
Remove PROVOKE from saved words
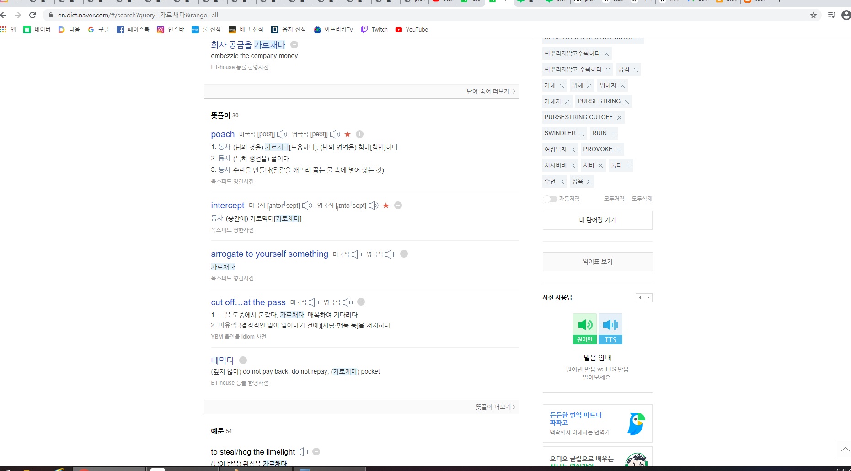(619, 149)
